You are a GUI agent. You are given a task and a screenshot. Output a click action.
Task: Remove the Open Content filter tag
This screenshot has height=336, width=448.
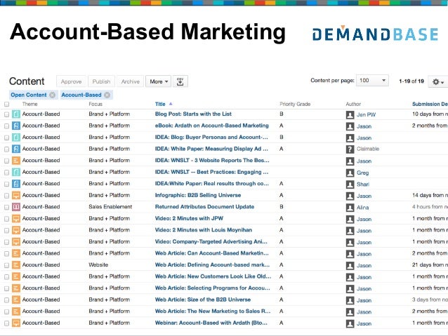click(x=52, y=95)
